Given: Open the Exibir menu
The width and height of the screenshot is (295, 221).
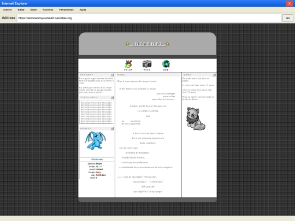Looking at the screenshot, I should tap(33, 10).
